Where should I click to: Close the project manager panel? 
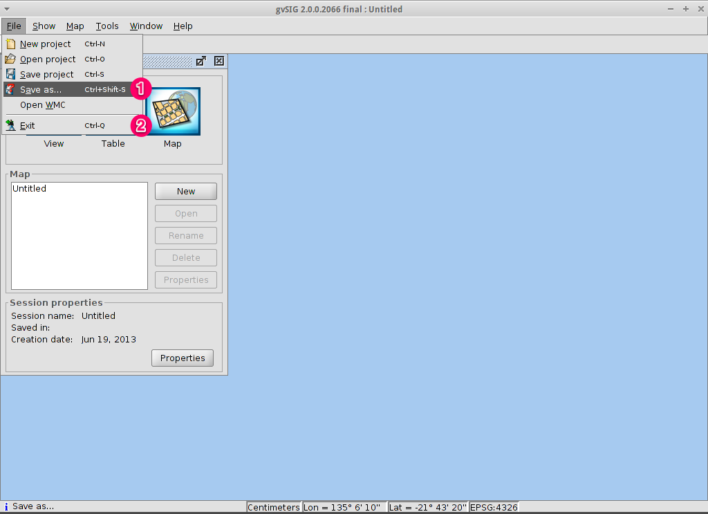pos(219,61)
